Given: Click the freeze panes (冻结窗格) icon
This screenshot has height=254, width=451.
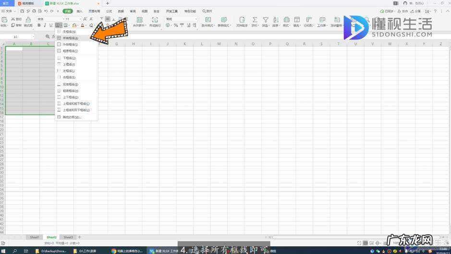Looking at the screenshot, I should click(337, 20).
